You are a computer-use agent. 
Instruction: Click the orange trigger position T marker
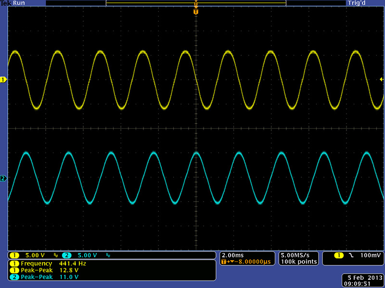click(x=195, y=11)
